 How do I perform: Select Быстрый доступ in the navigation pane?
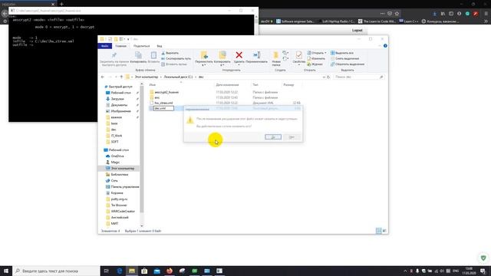click(x=120, y=87)
